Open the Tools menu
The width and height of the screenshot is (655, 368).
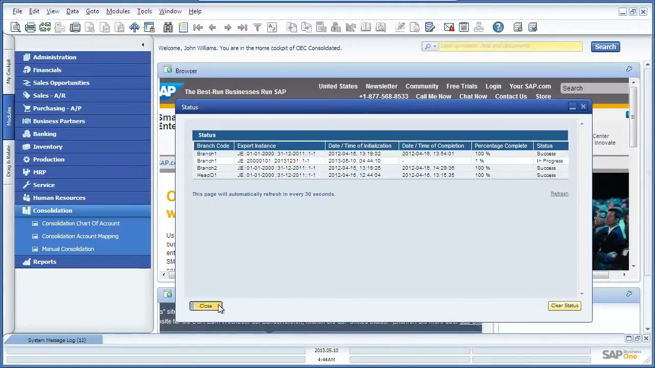pos(144,11)
